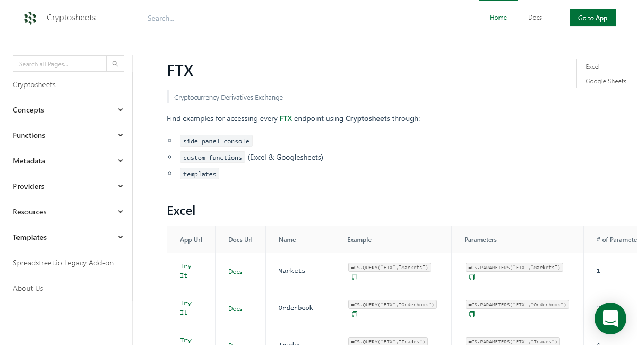Click the Go to App button
Viewport: 637px width, 345px height.
click(x=592, y=18)
